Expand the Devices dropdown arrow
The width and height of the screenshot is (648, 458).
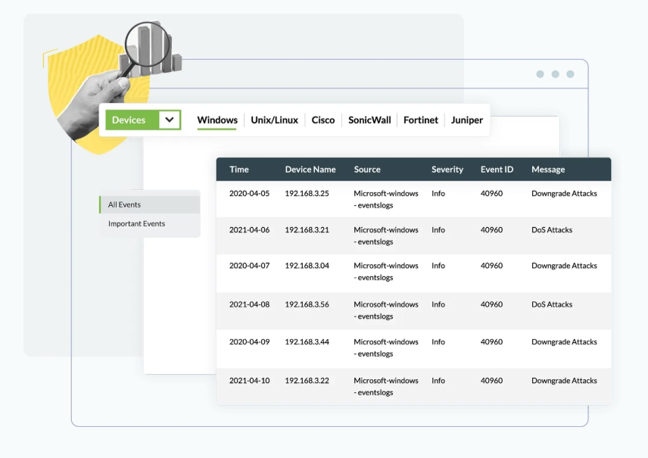click(170, 120)
